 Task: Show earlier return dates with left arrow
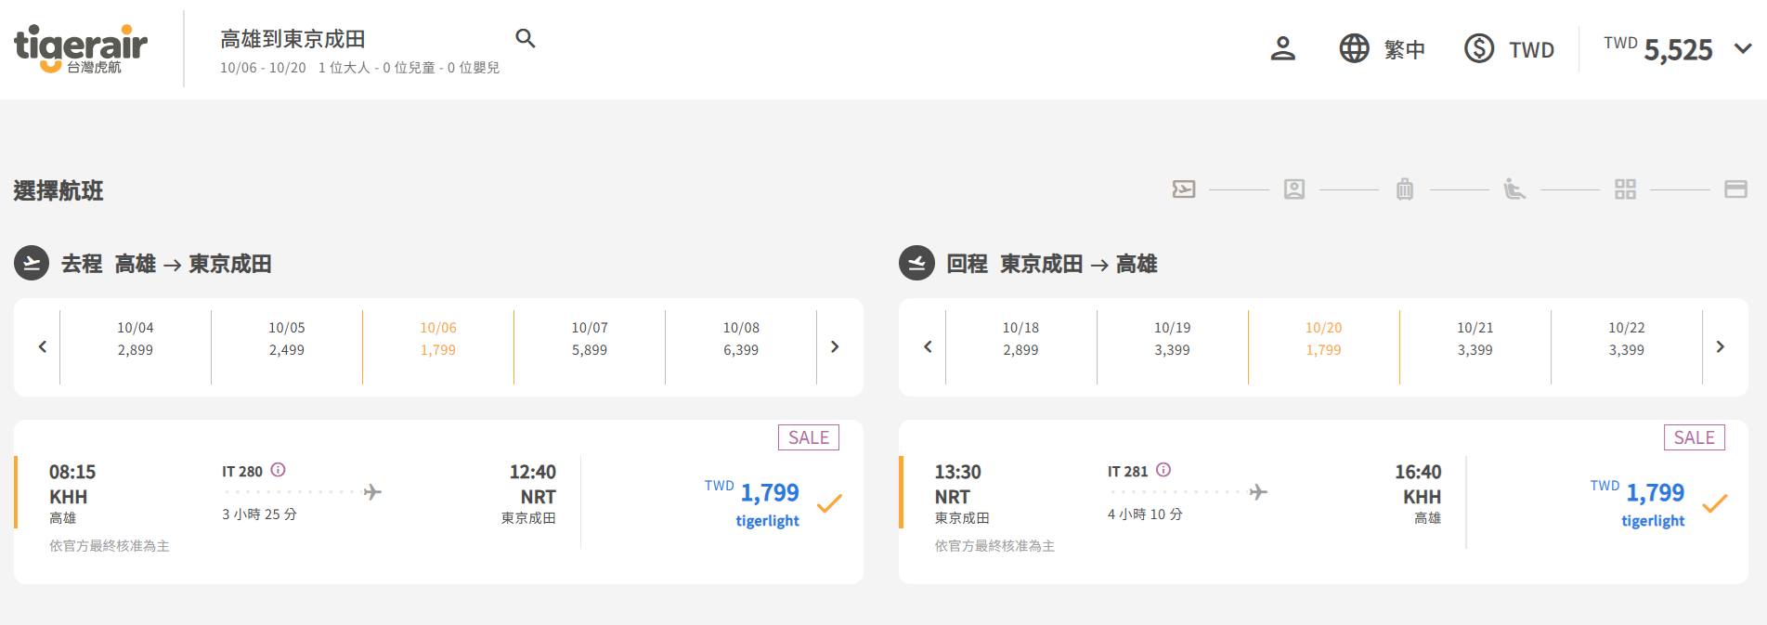tap(927, 346)
